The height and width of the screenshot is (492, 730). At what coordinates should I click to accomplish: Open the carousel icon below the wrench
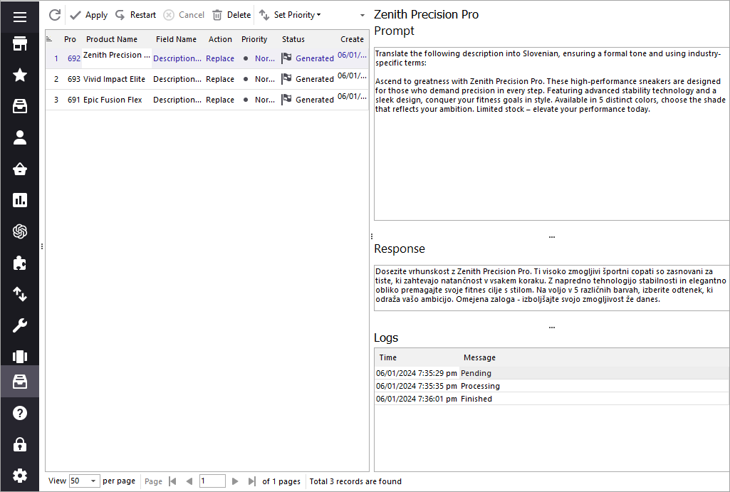click(x=19, y=357)
